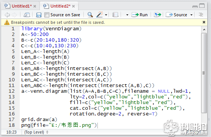Maximize the source pane
Viewport: 211px width, 137px height.
tap(202, 6)
